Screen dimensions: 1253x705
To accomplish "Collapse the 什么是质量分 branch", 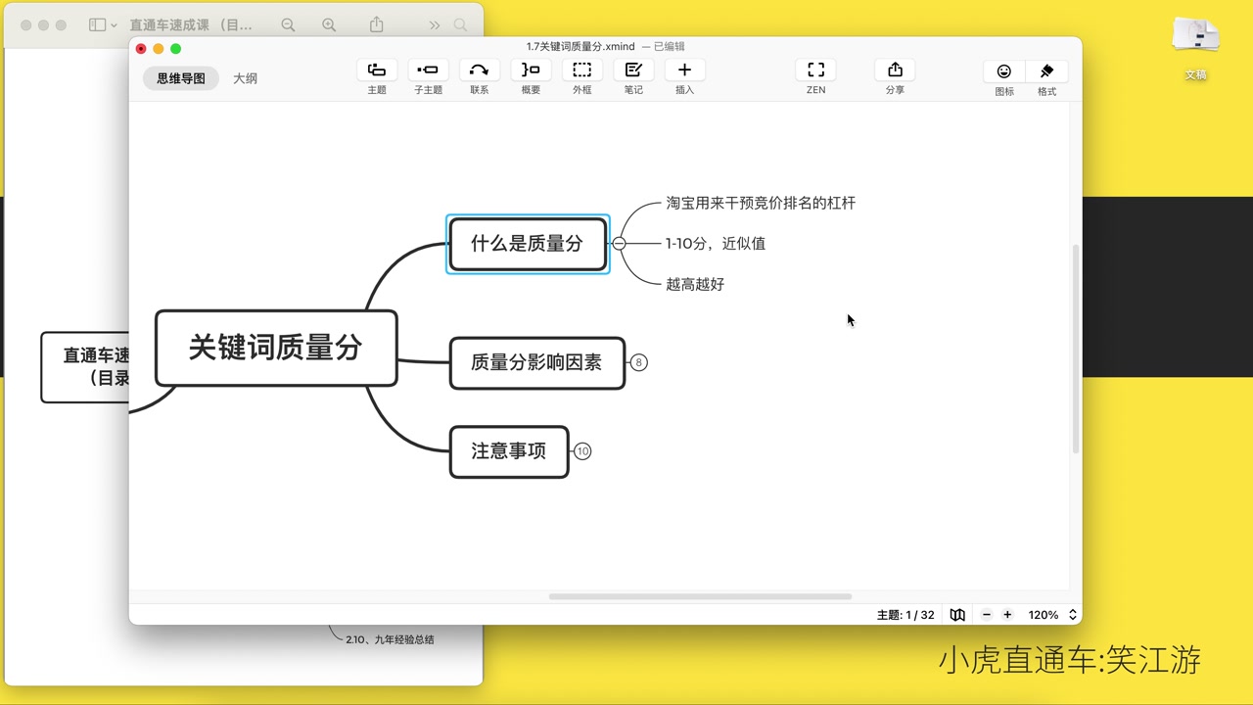I will (619, 243).
